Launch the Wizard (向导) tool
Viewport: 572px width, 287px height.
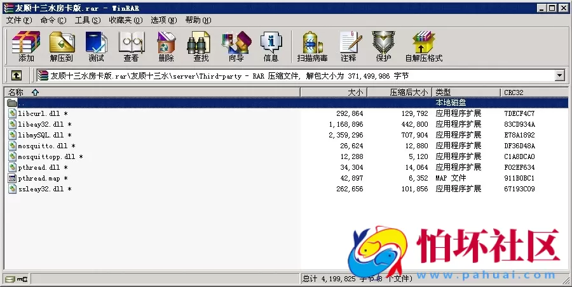tap(236, 46)
